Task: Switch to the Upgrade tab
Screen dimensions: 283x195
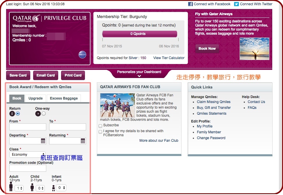Action: coord(35,98)
